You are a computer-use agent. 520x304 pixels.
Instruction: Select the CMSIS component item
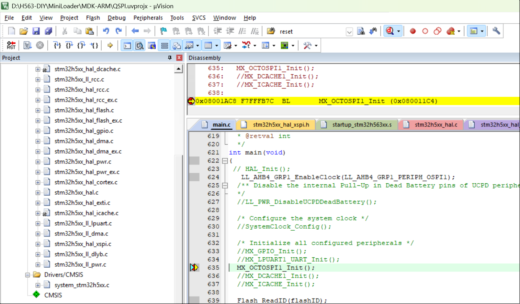click(x=53, y=295)
